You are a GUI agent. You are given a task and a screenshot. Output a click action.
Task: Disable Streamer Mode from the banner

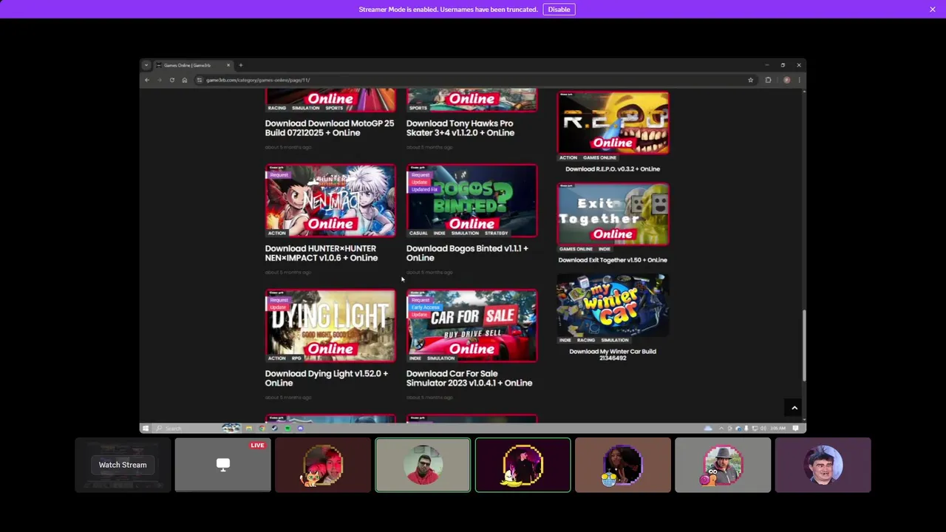pos(559,10)
